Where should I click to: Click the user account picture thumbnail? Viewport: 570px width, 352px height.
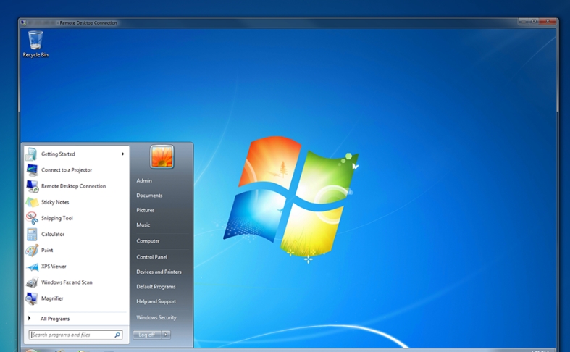pos(162,156)
